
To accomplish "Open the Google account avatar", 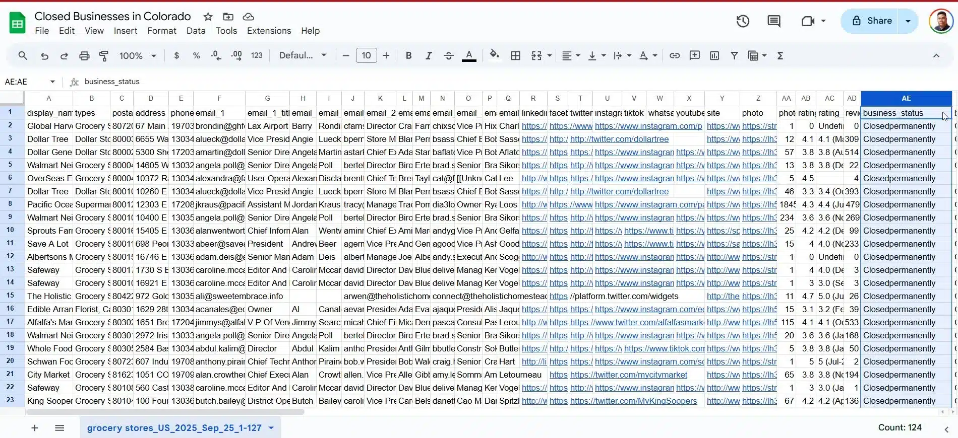I will pyautogui.click(x=941, y=21).
